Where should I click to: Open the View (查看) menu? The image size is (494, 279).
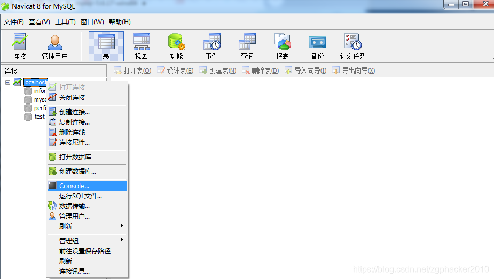pyautogui.click(x=40, y=22)
